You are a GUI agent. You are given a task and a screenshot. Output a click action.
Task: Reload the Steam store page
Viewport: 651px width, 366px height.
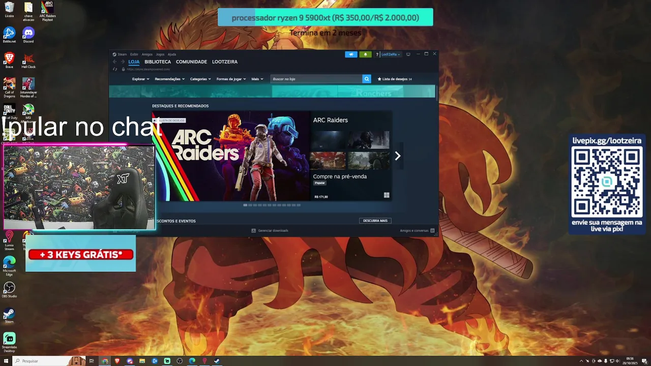115,69
